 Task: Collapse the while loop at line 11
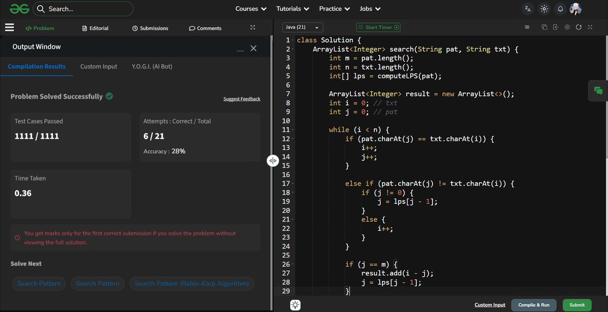click(293, 130)
